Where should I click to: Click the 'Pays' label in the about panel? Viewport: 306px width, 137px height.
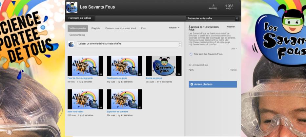click(x=191, y=70)
